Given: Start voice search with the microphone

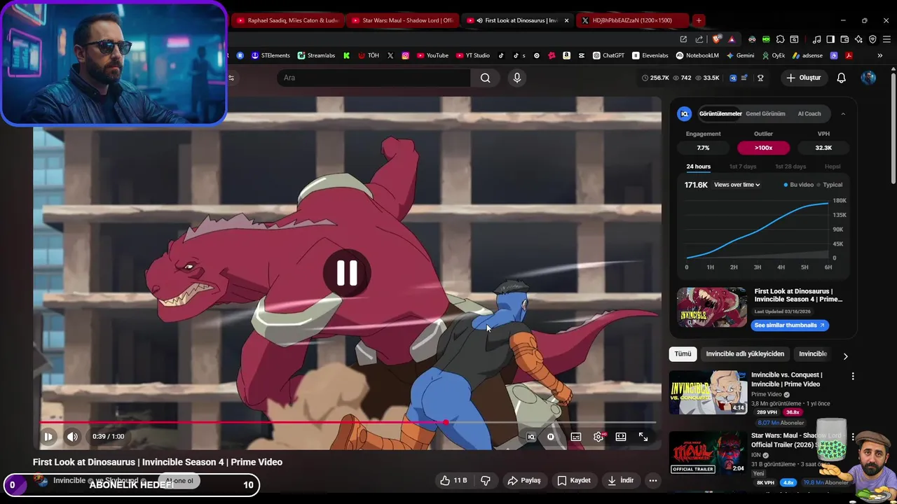Looking at the screenshot, I should point(517,78).
